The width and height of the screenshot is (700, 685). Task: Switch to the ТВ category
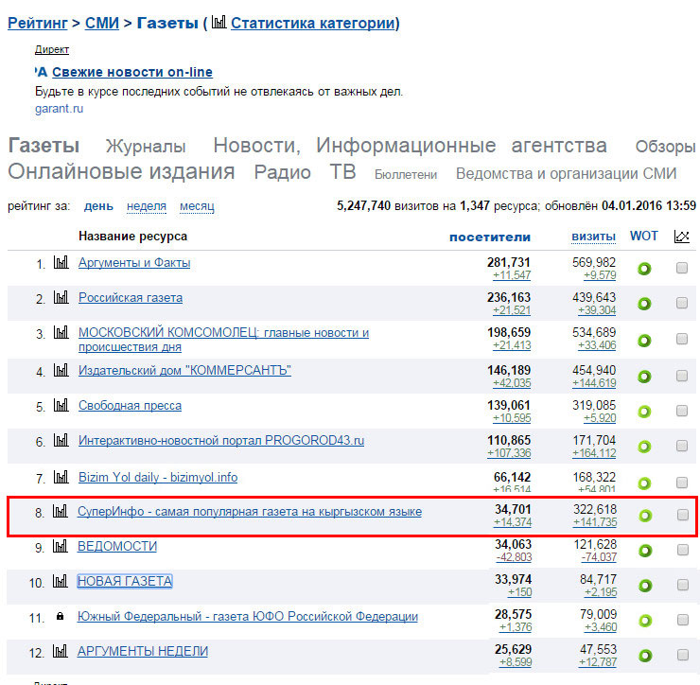pyautogui.click(x=342, y=172)
